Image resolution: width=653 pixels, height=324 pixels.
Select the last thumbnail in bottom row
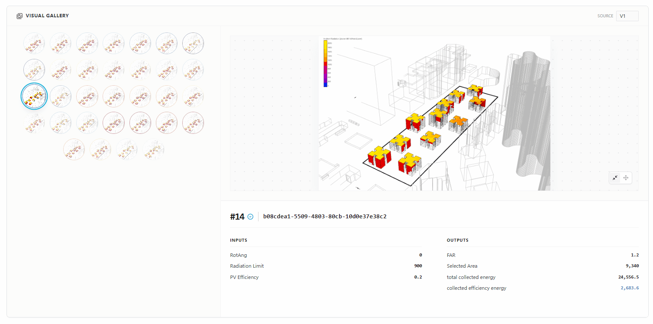pyautogui.click(x=153, y=149)
